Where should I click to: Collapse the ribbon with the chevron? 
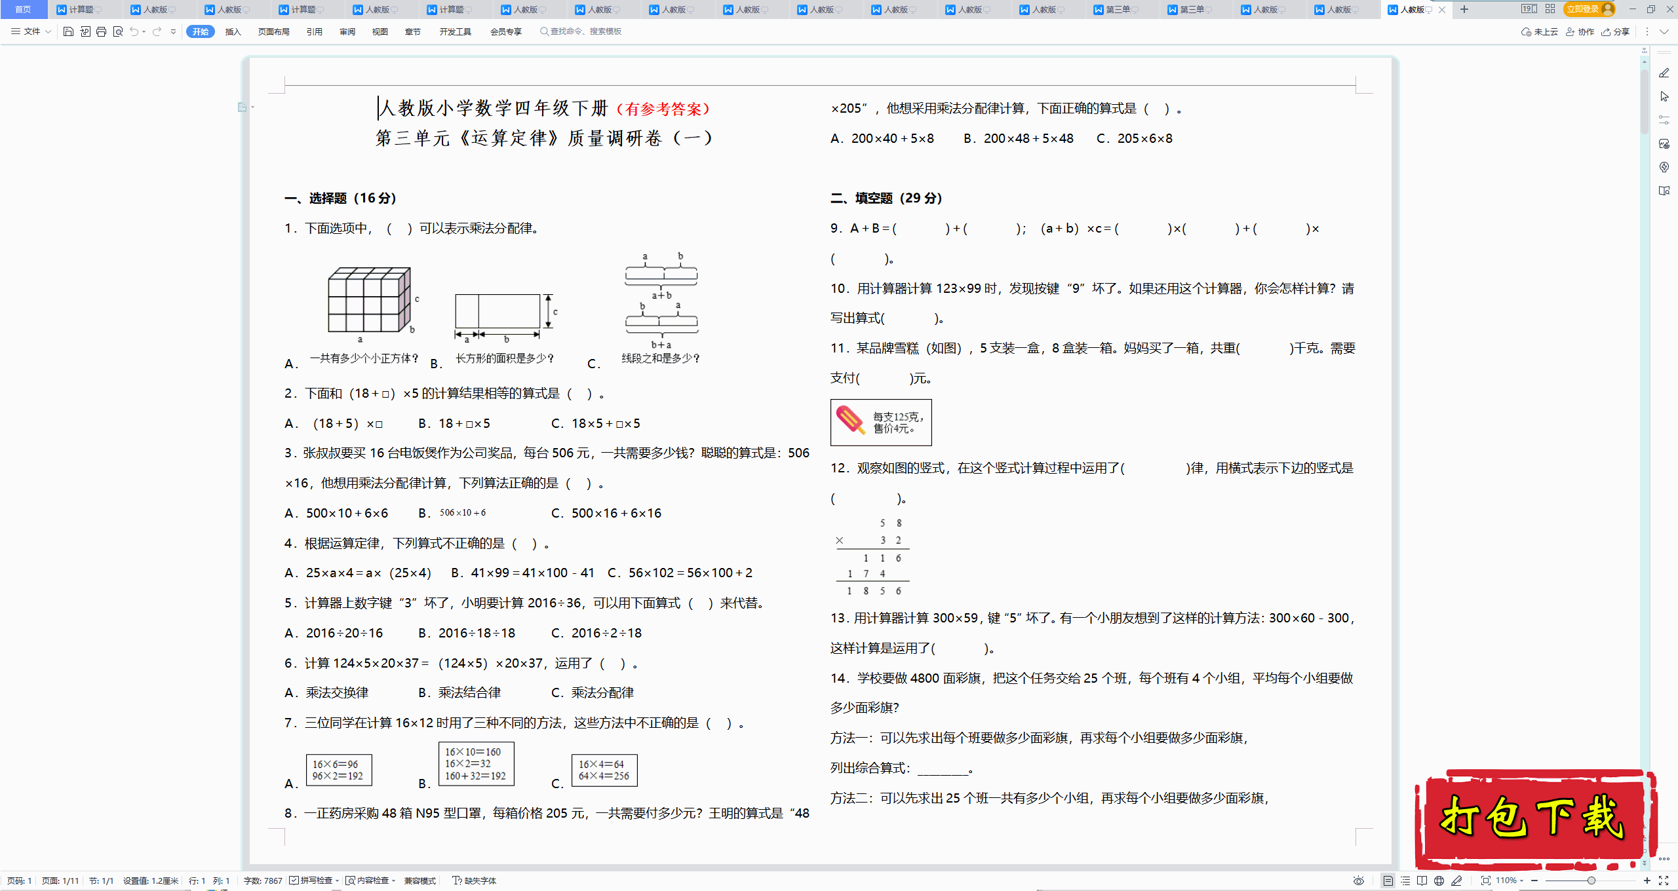tap(1664, 31)
